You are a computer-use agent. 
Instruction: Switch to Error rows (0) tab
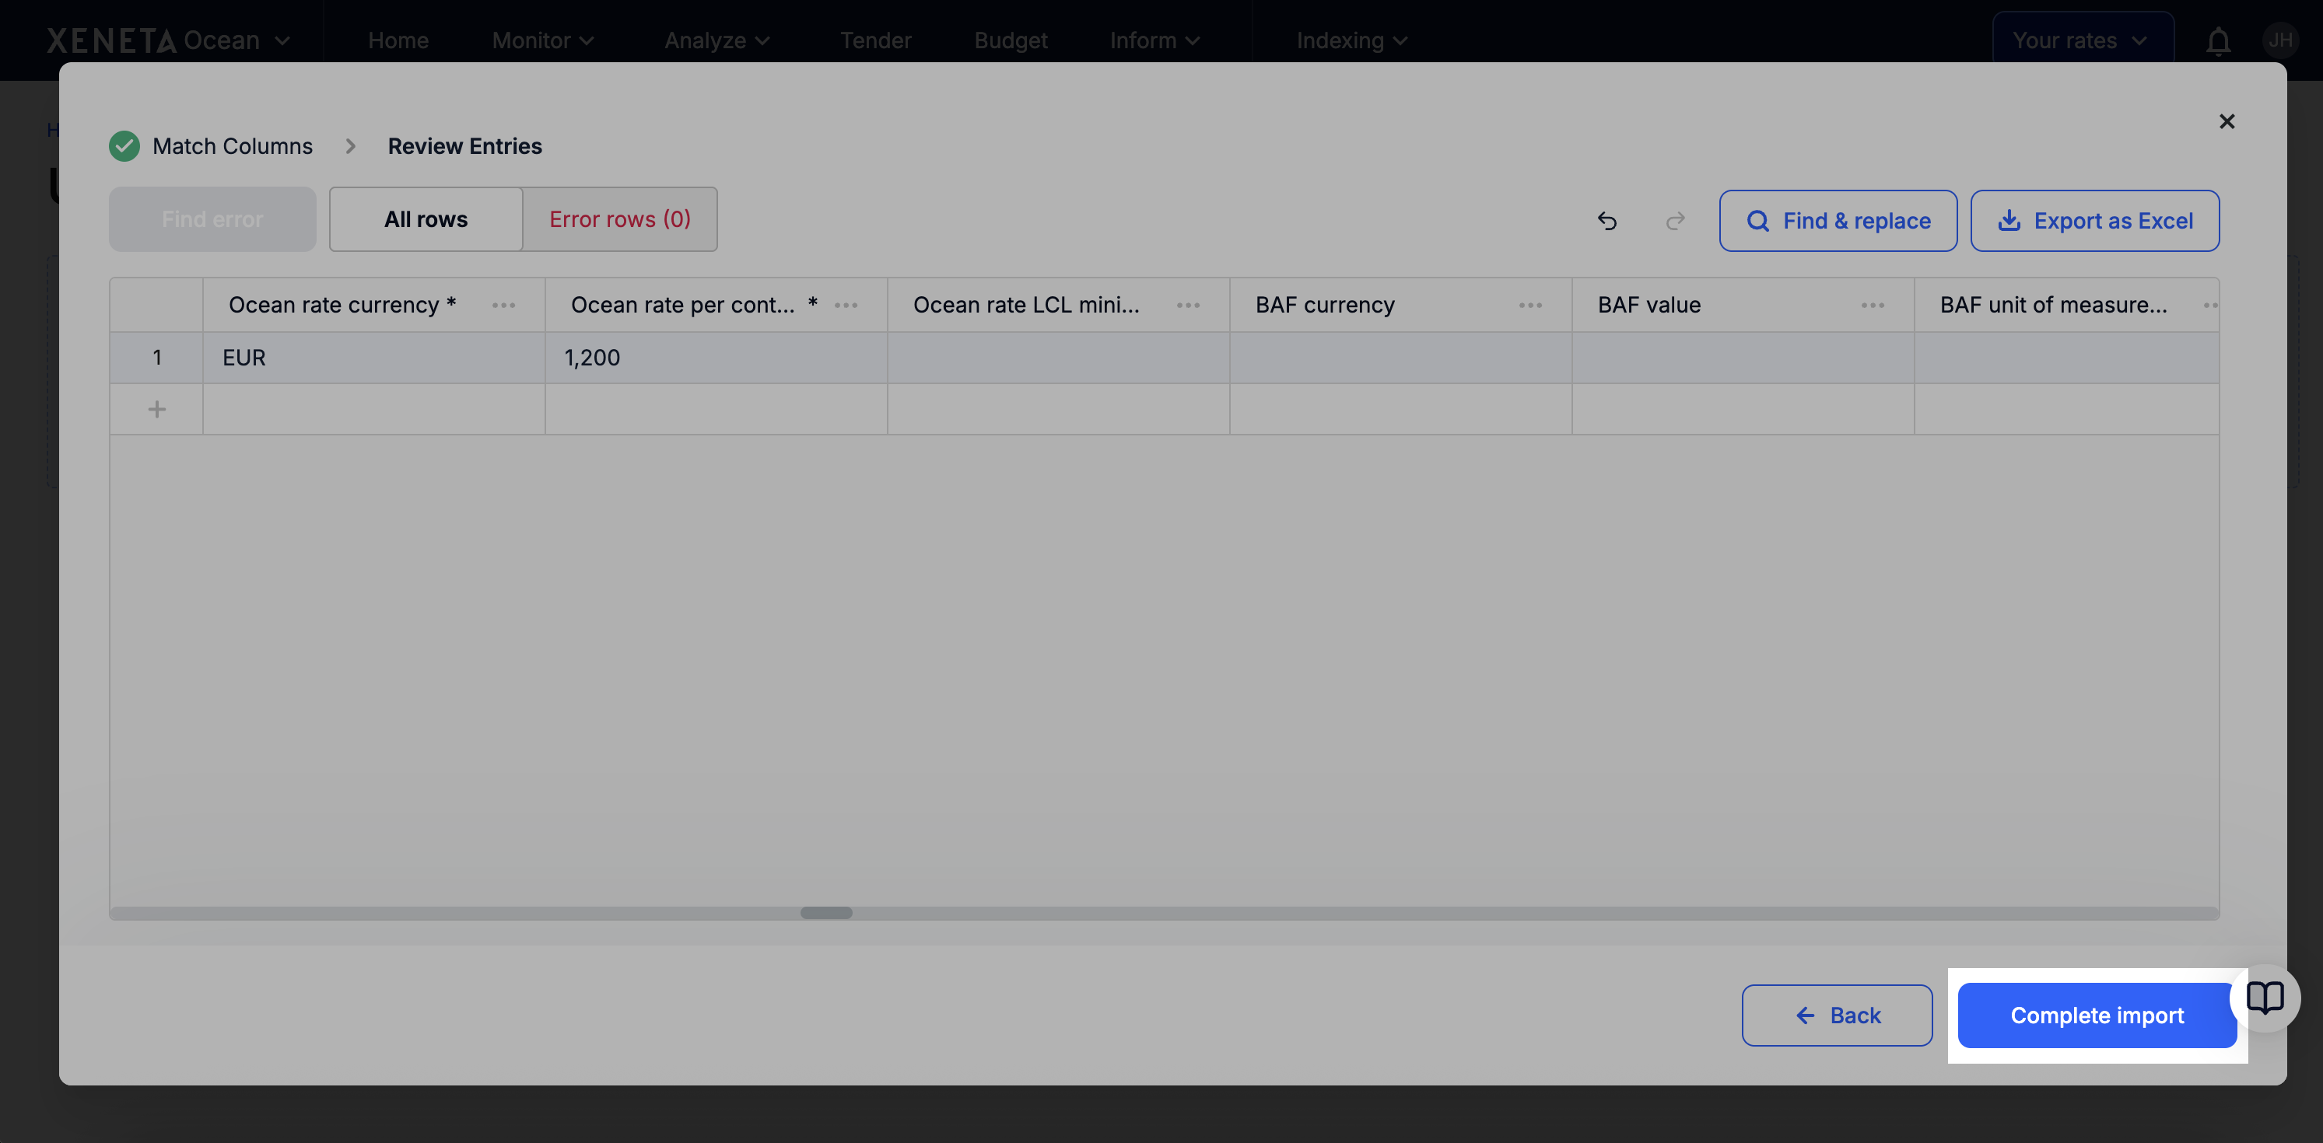click(x=619, y=219)
